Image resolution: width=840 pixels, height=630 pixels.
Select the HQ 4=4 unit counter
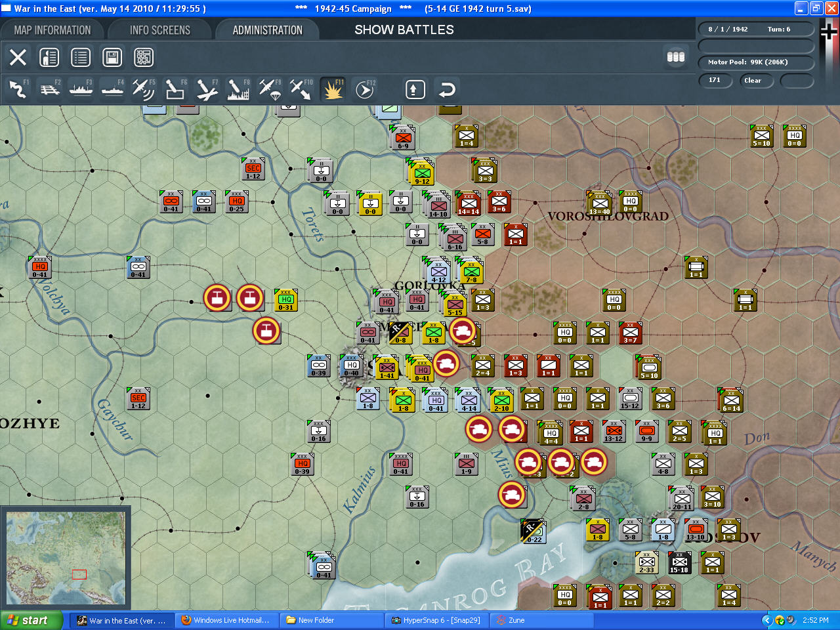(x=551, y=433)
